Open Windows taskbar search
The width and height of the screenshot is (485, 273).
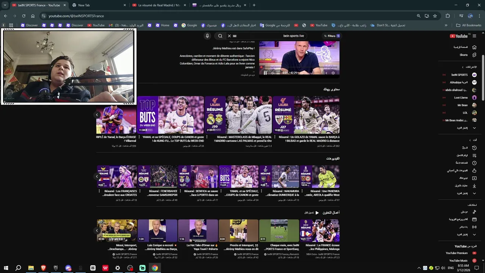click(18, 268)
